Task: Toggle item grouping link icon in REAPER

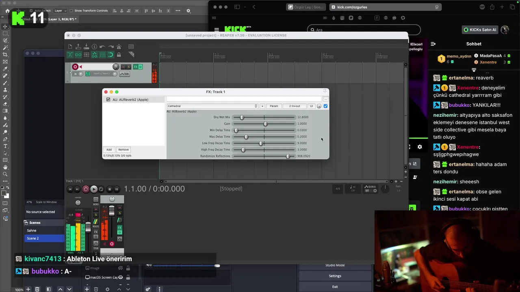Action: pos(78,55)
